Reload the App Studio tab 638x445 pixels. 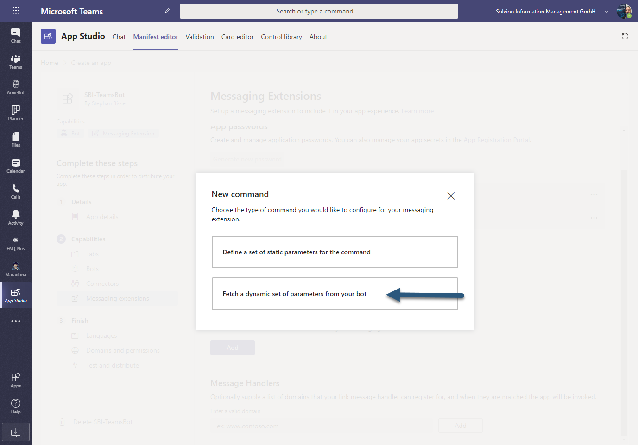coord(625,36)
